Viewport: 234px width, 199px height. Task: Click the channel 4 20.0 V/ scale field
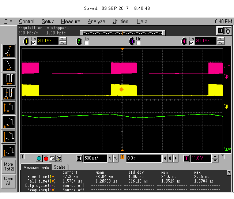[205, 41]
